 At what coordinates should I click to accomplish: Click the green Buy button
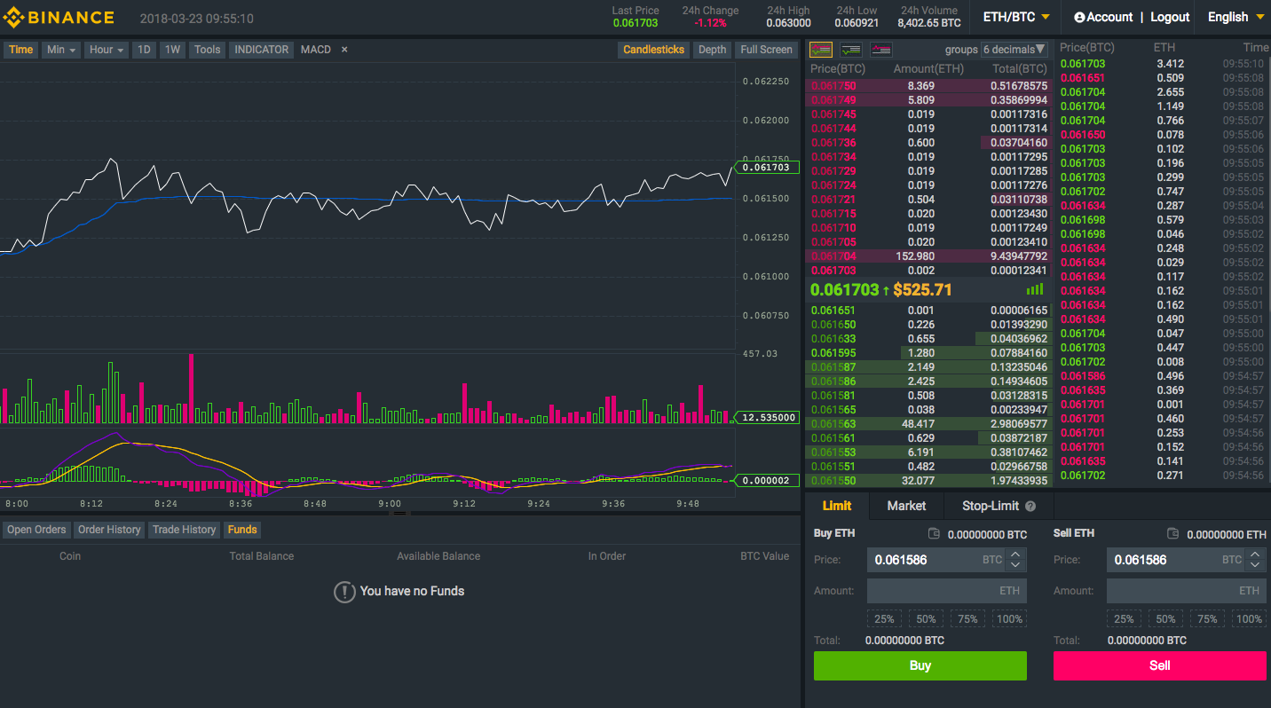[x=920, y=665]
